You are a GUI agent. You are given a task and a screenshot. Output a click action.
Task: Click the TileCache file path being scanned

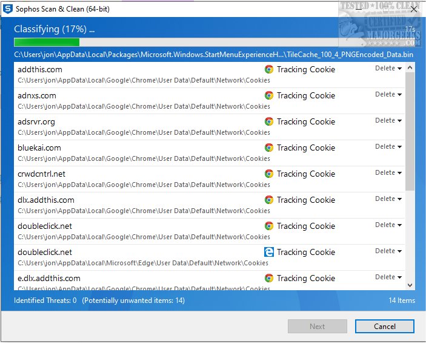coord(213,55)
